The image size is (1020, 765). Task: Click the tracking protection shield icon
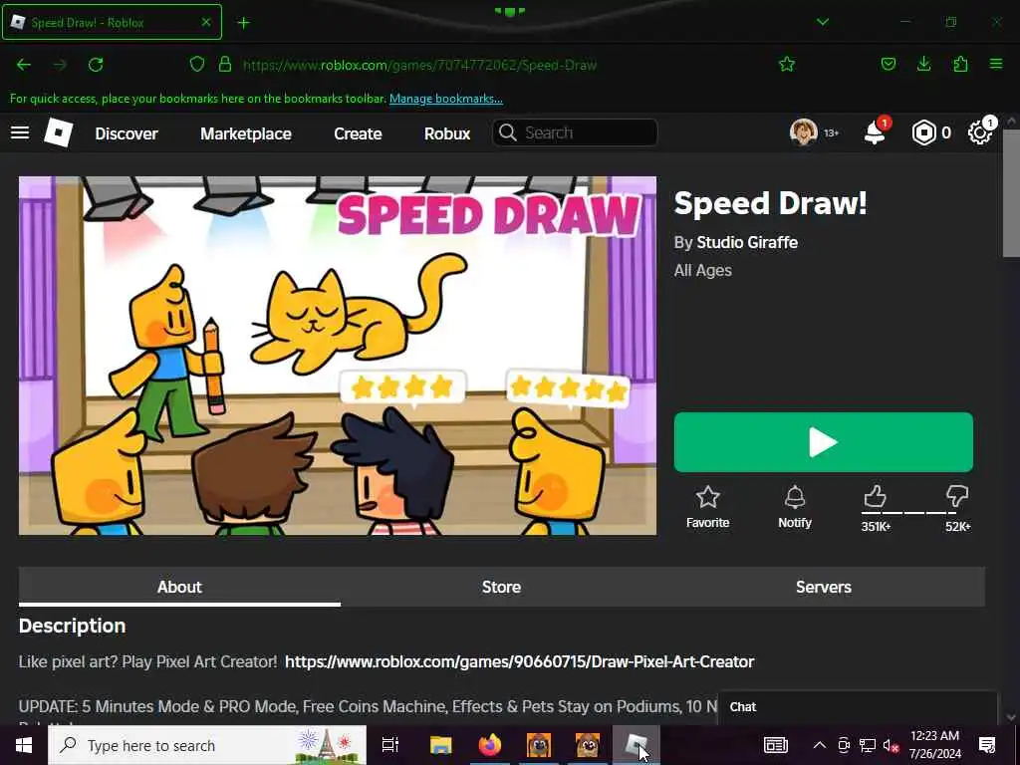tap(197, 65)
